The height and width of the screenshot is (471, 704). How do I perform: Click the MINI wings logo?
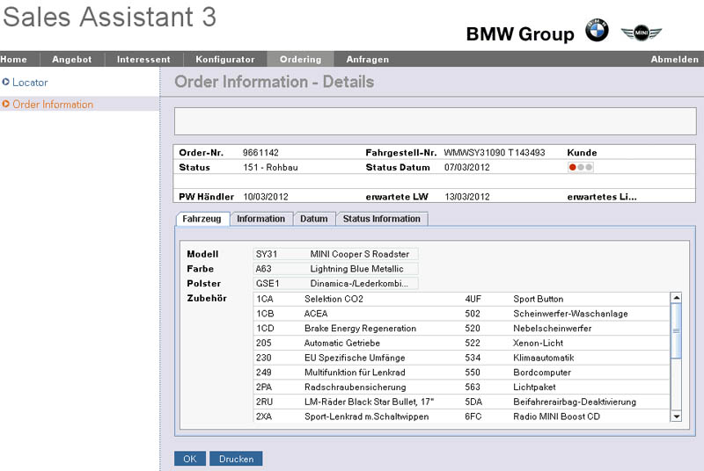[641, 33]
